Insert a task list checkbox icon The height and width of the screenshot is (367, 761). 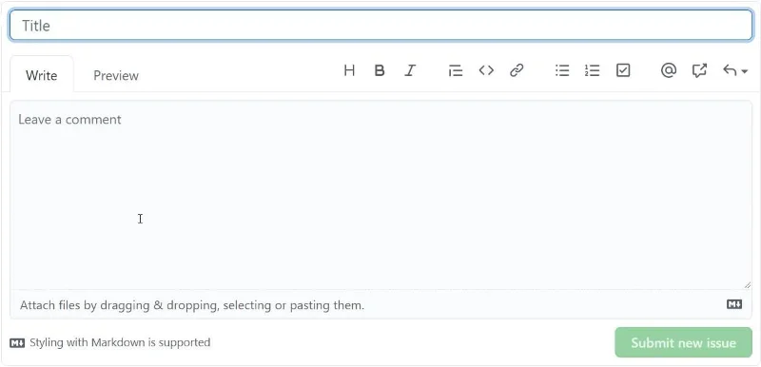click(623, 70)
